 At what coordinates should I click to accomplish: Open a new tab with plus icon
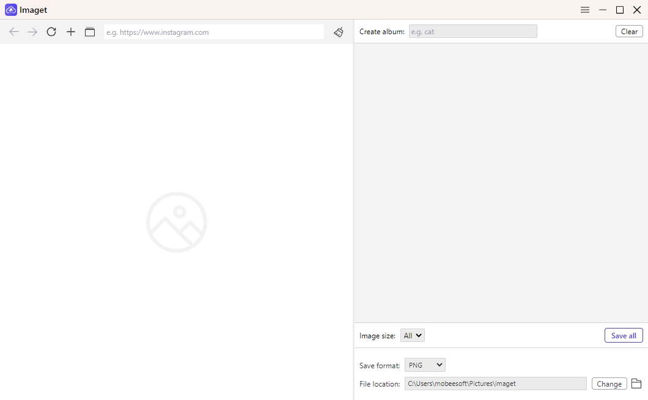pyautogui.click(x=71, y=32)
